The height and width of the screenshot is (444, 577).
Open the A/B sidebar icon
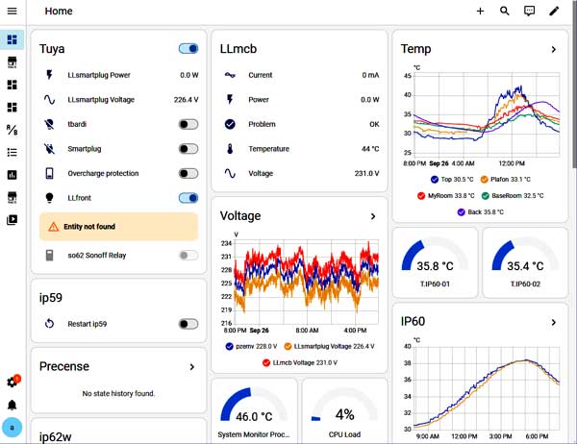point(13,130)
